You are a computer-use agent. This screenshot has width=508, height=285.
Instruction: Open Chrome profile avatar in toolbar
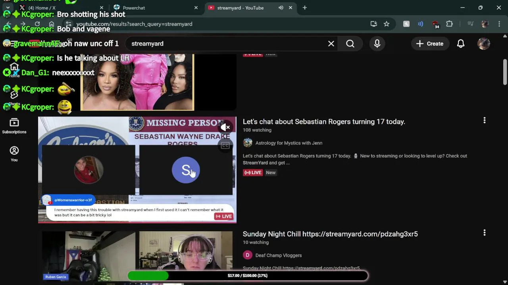click(485, 24)
